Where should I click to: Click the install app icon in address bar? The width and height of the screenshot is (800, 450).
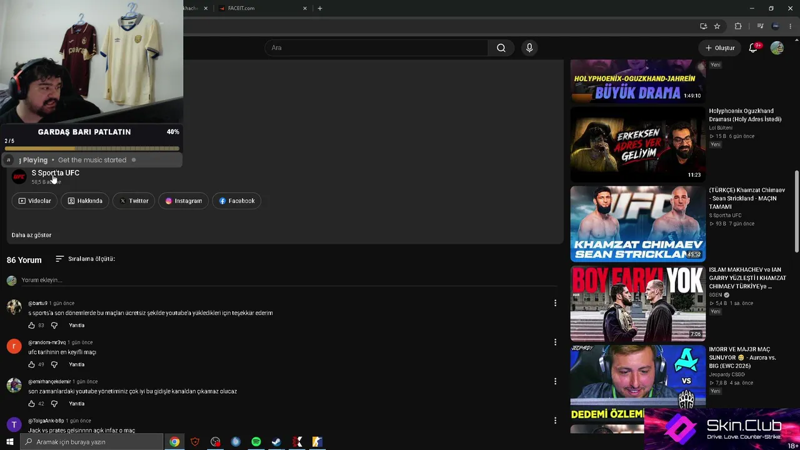703,26
